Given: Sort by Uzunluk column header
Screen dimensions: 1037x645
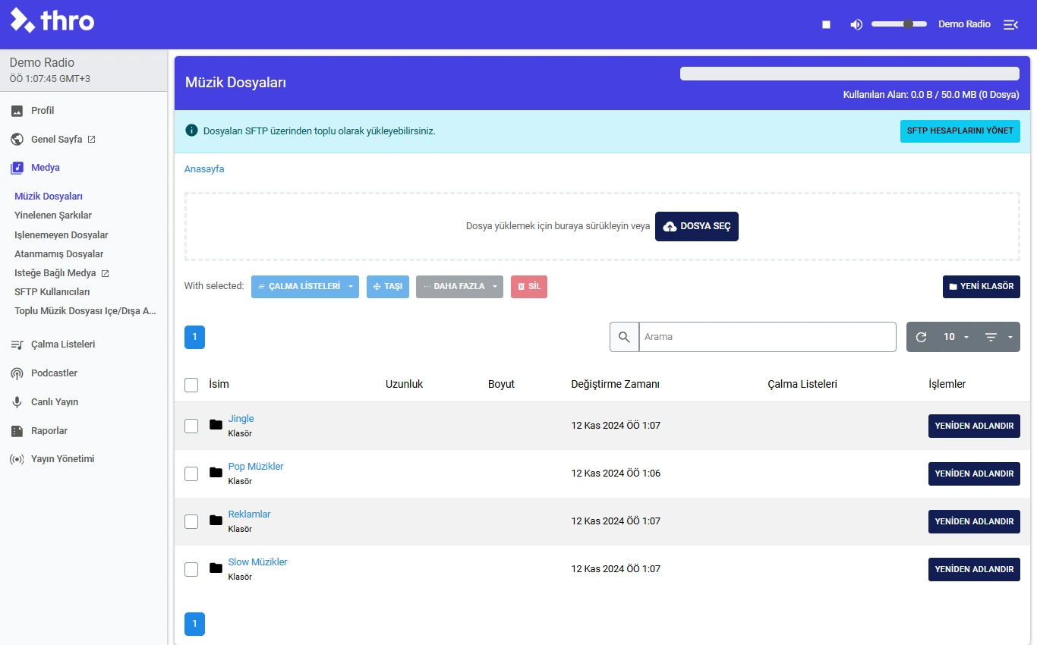Looking at the screenshot, I should [x=404, y=385].
